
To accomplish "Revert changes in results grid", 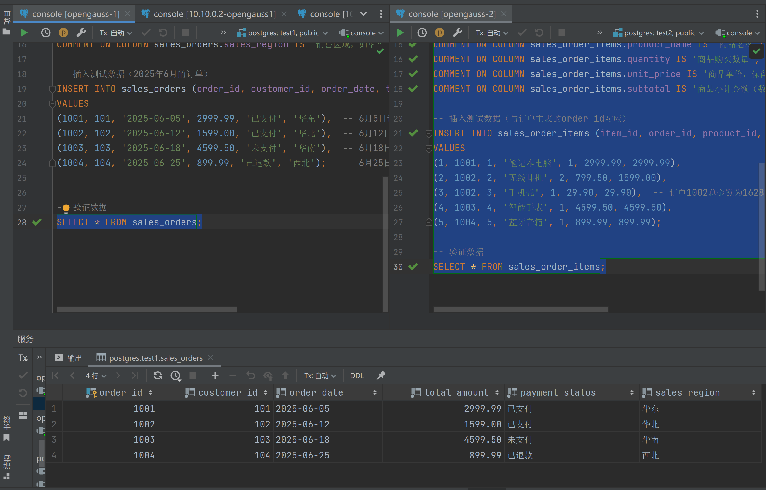I will click(x=251, y=375).
